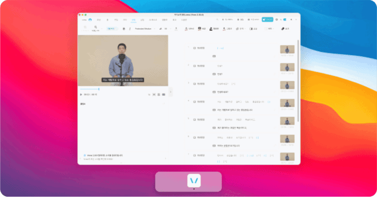The image size is (377, 197).
Task: Open the thumbnail of clip 5
Action: (x=287, y=121)
